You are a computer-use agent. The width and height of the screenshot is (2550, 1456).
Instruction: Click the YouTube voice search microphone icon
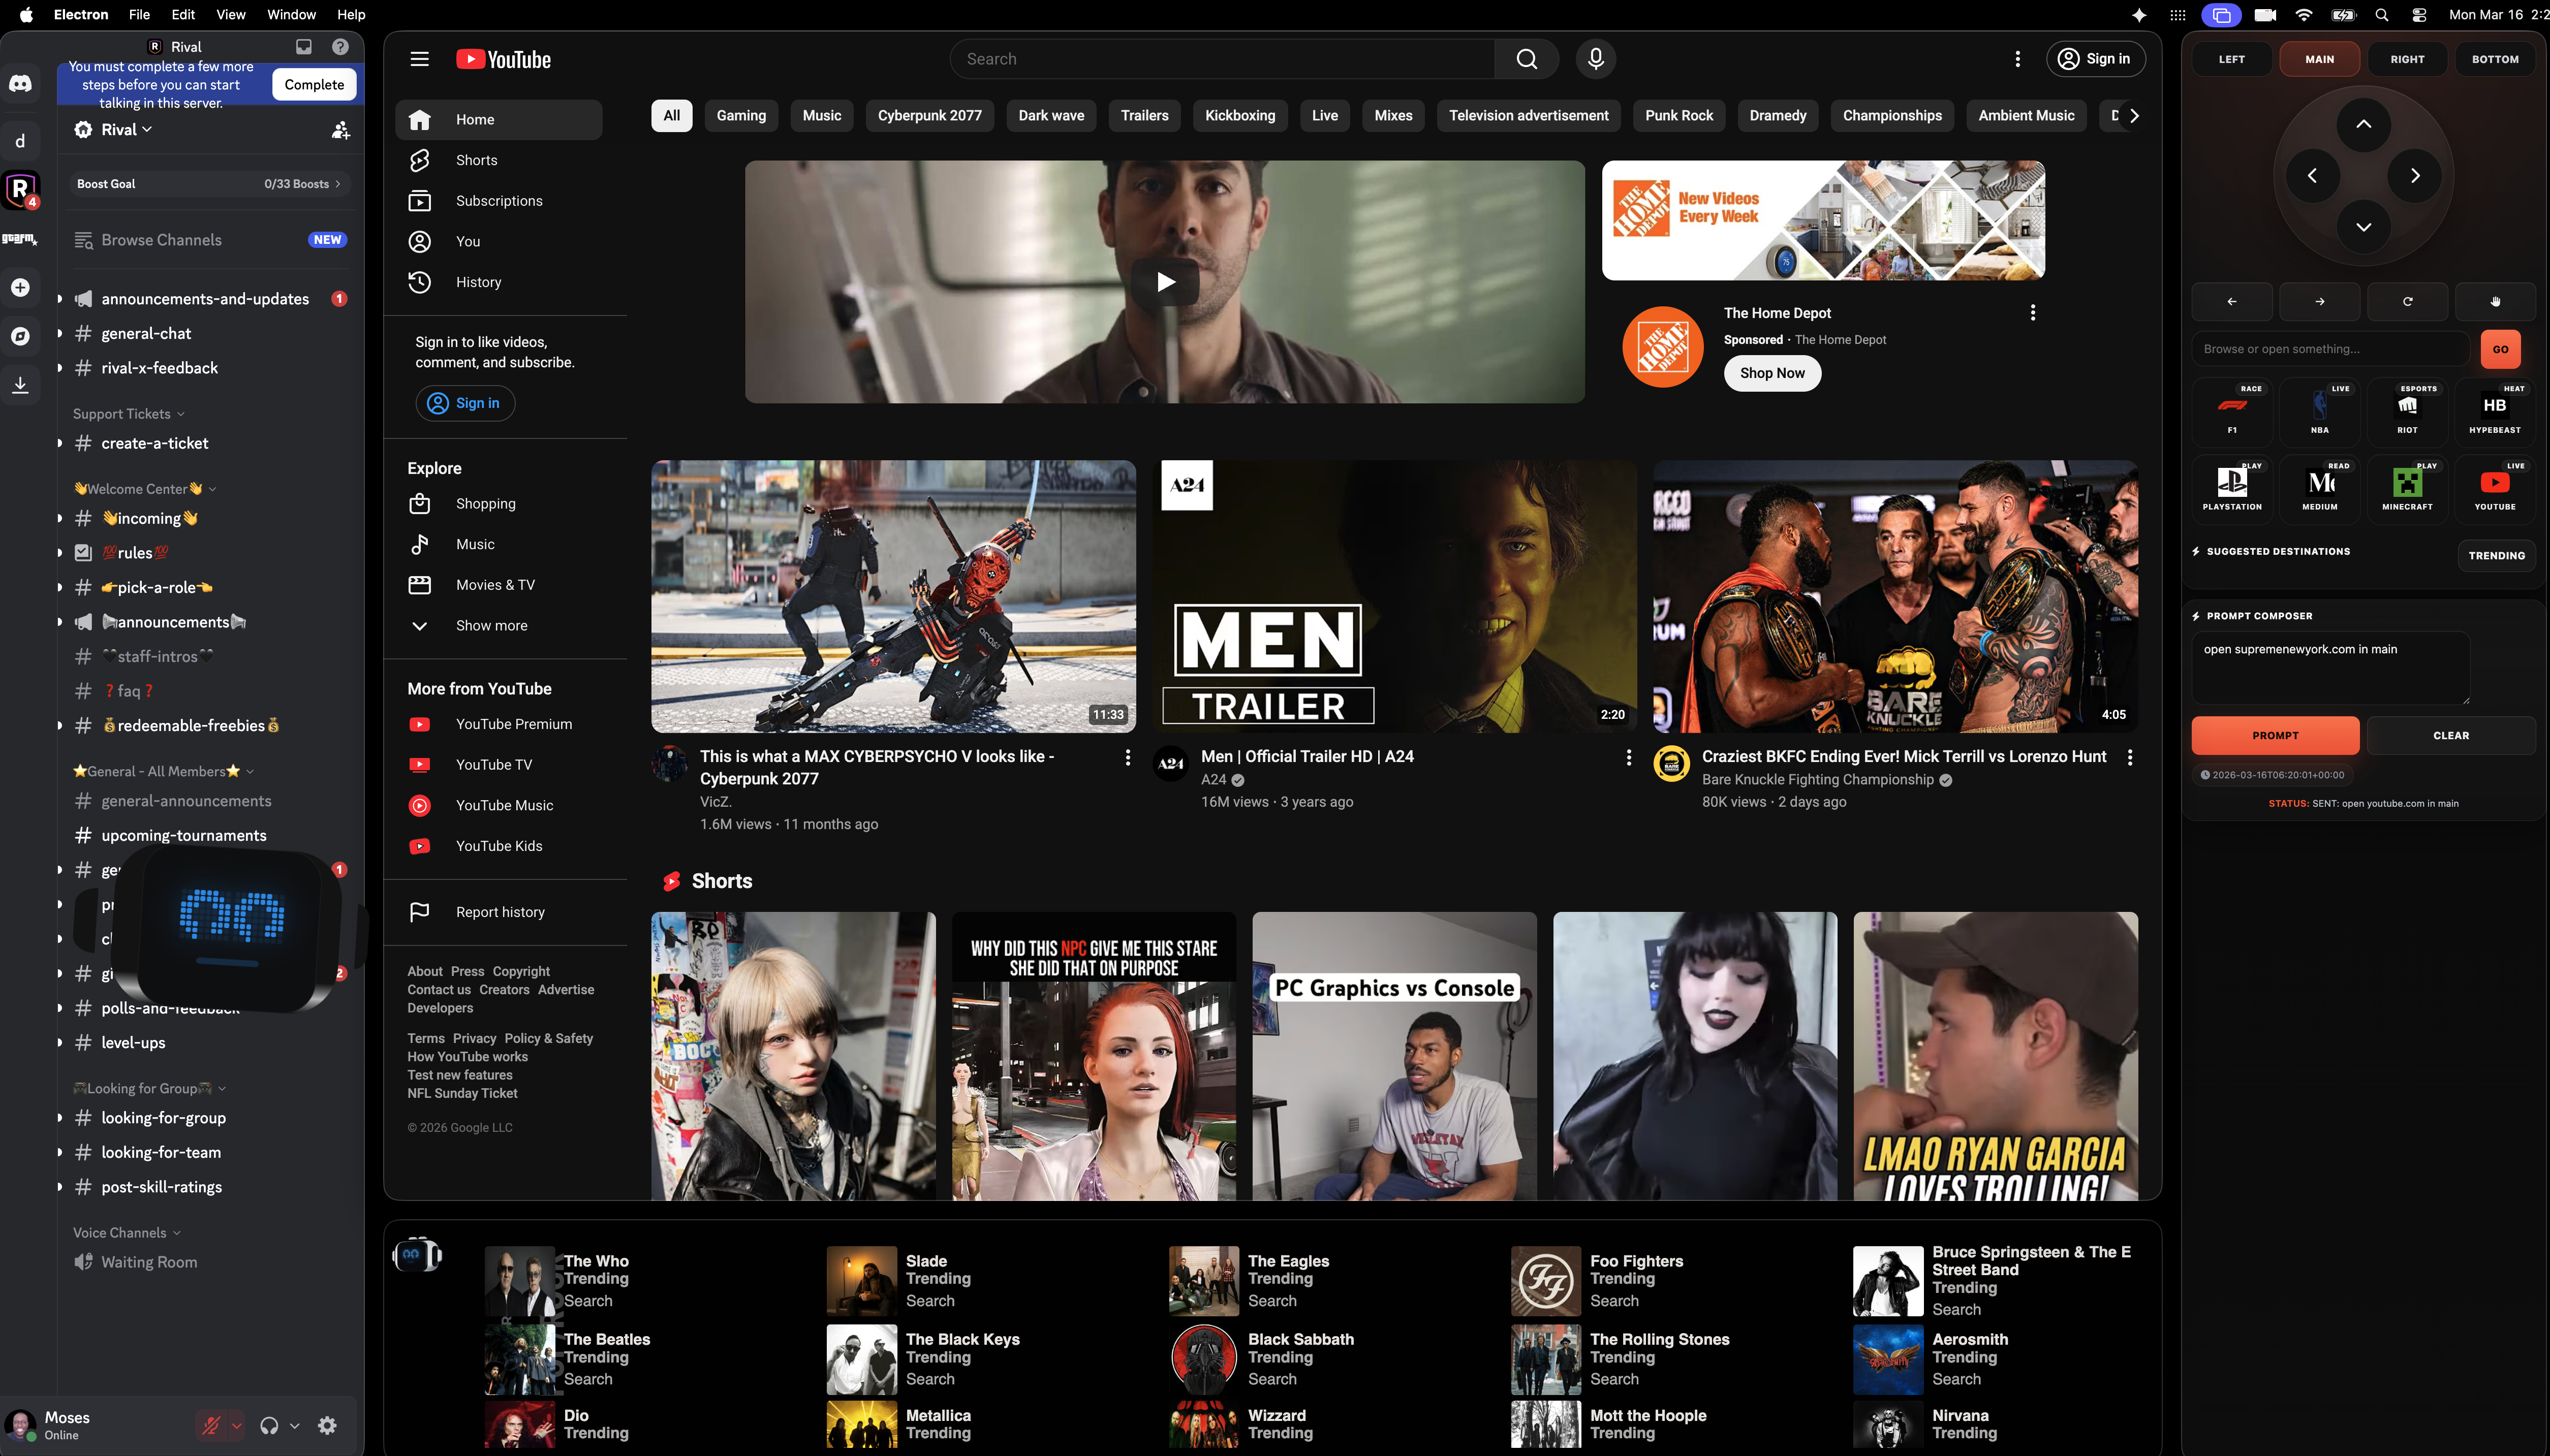click(1595, 59)
